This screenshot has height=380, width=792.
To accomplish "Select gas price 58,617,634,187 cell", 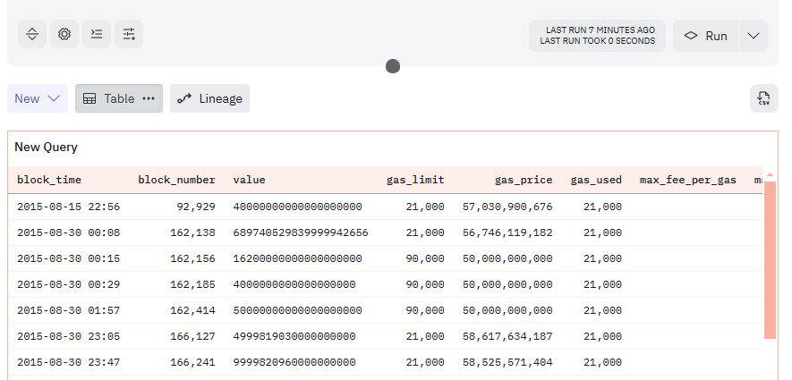I will [507, 336].
